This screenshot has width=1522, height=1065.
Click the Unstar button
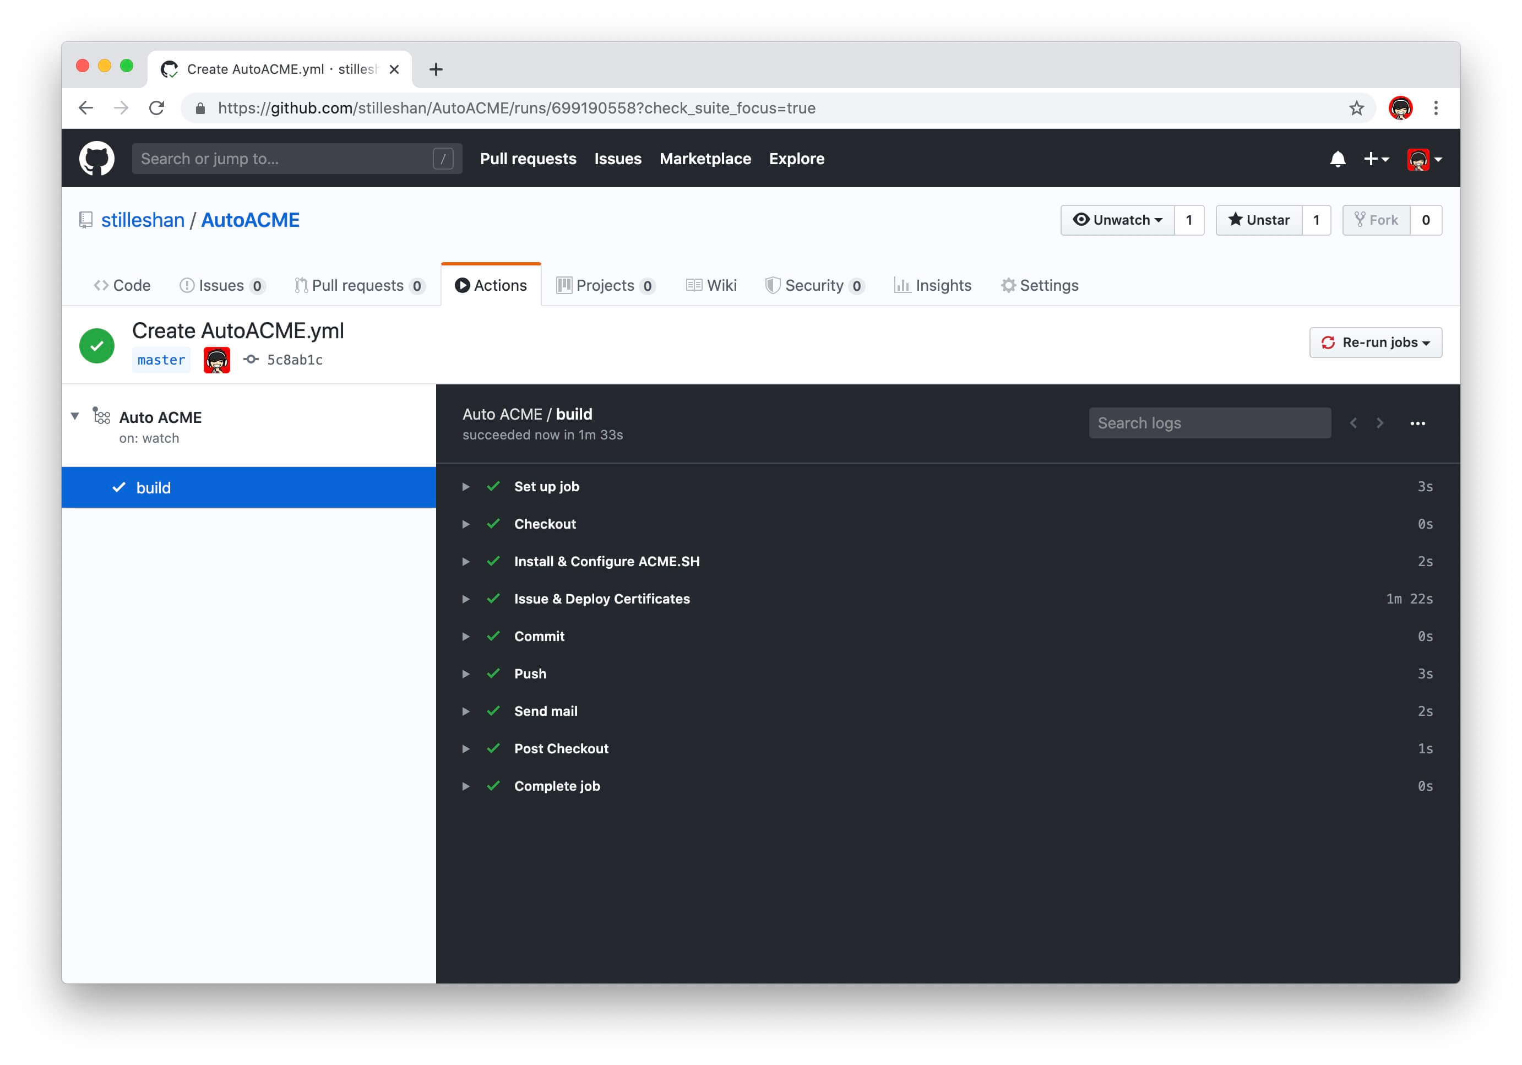click(1259, 220)
